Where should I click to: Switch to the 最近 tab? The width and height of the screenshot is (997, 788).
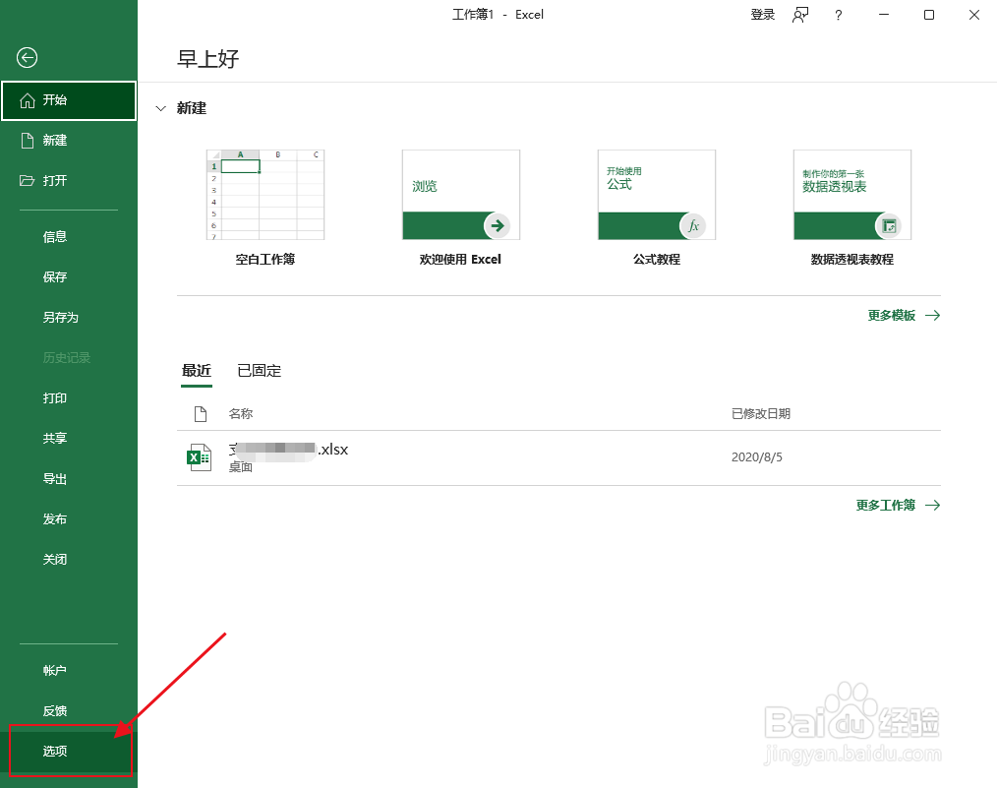pos(197,371)
